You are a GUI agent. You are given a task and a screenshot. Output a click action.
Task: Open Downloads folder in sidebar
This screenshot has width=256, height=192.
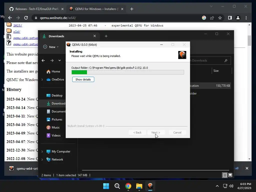point(56,103)
